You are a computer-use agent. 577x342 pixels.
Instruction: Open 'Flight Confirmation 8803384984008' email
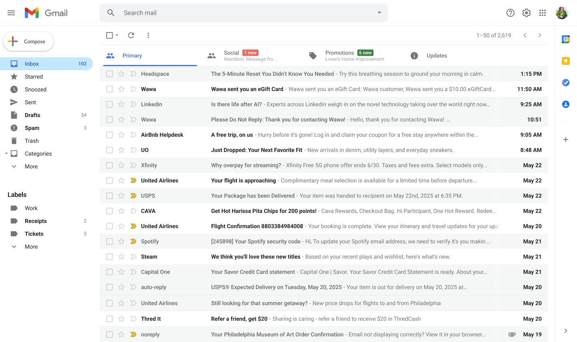click(324, 226)
